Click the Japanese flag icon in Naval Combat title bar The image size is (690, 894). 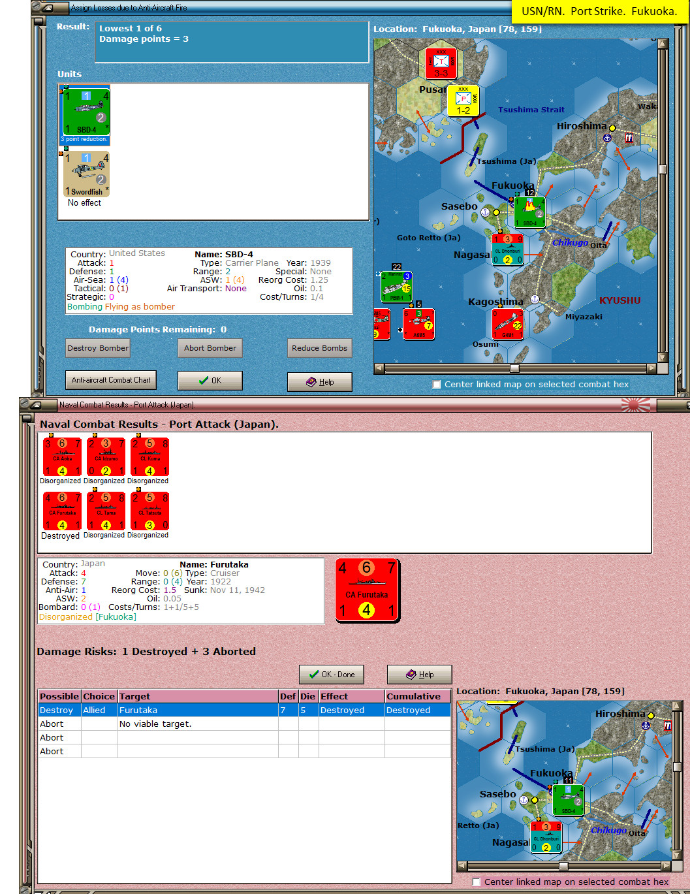[635, 405]
